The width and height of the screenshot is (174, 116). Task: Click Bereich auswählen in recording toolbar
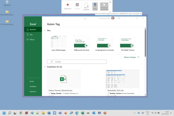coord(86,6)
